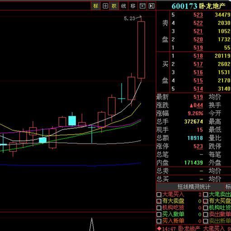Click buy volume 20119
Viewport: 231px width, 231px height.
coord(223,56)
